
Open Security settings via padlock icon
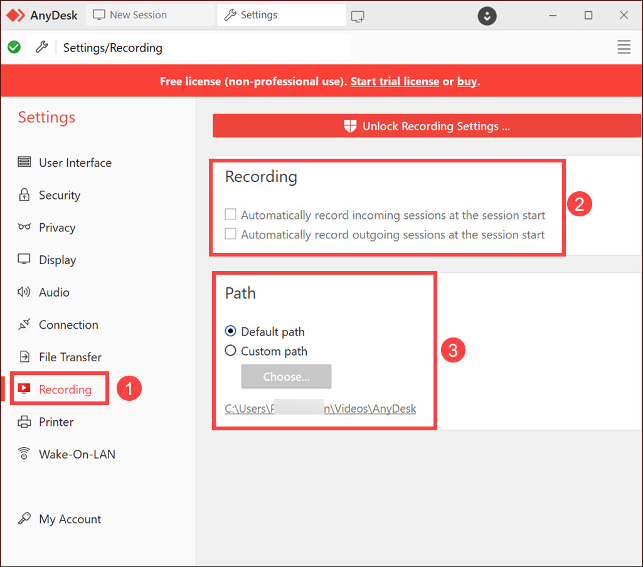(24, 195)
